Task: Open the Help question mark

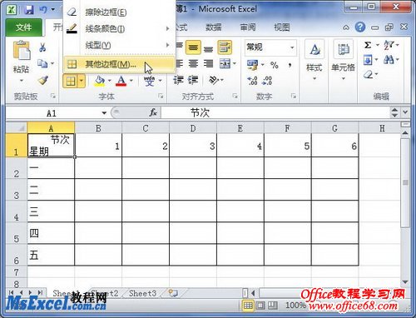Action: point(360,27)
